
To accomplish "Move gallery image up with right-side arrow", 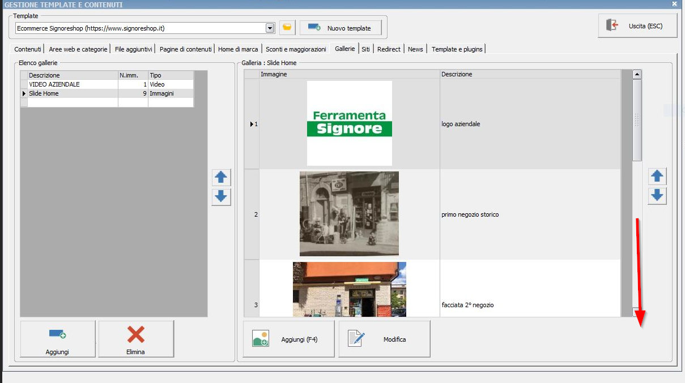I will point(657,177).
